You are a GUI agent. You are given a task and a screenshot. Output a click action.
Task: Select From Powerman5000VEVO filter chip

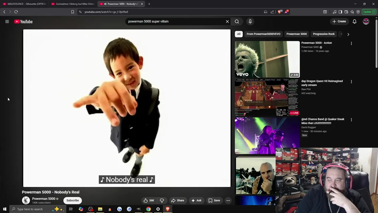(263, 34)
